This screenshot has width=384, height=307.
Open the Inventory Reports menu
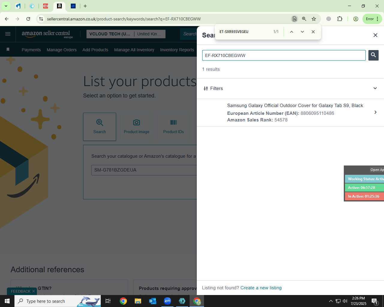click(x=177, y=50)
